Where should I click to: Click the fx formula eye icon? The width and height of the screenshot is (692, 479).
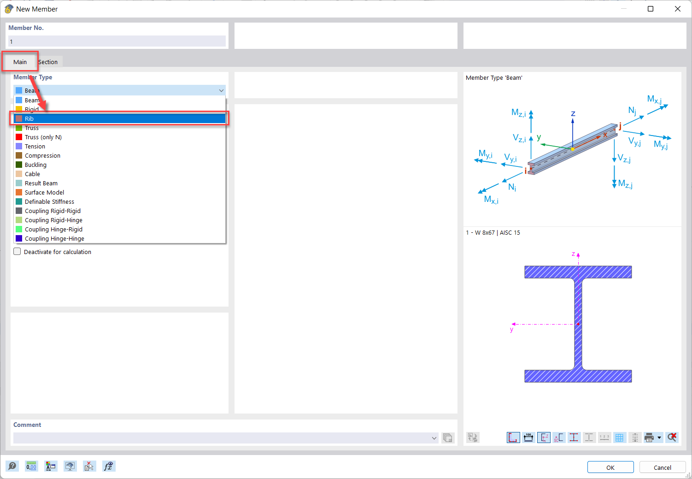(x=109, y=466)
